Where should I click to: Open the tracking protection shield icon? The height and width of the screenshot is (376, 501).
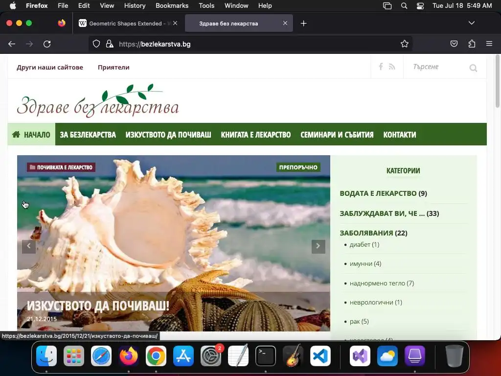pyautogui.click(x=96, y=44)
